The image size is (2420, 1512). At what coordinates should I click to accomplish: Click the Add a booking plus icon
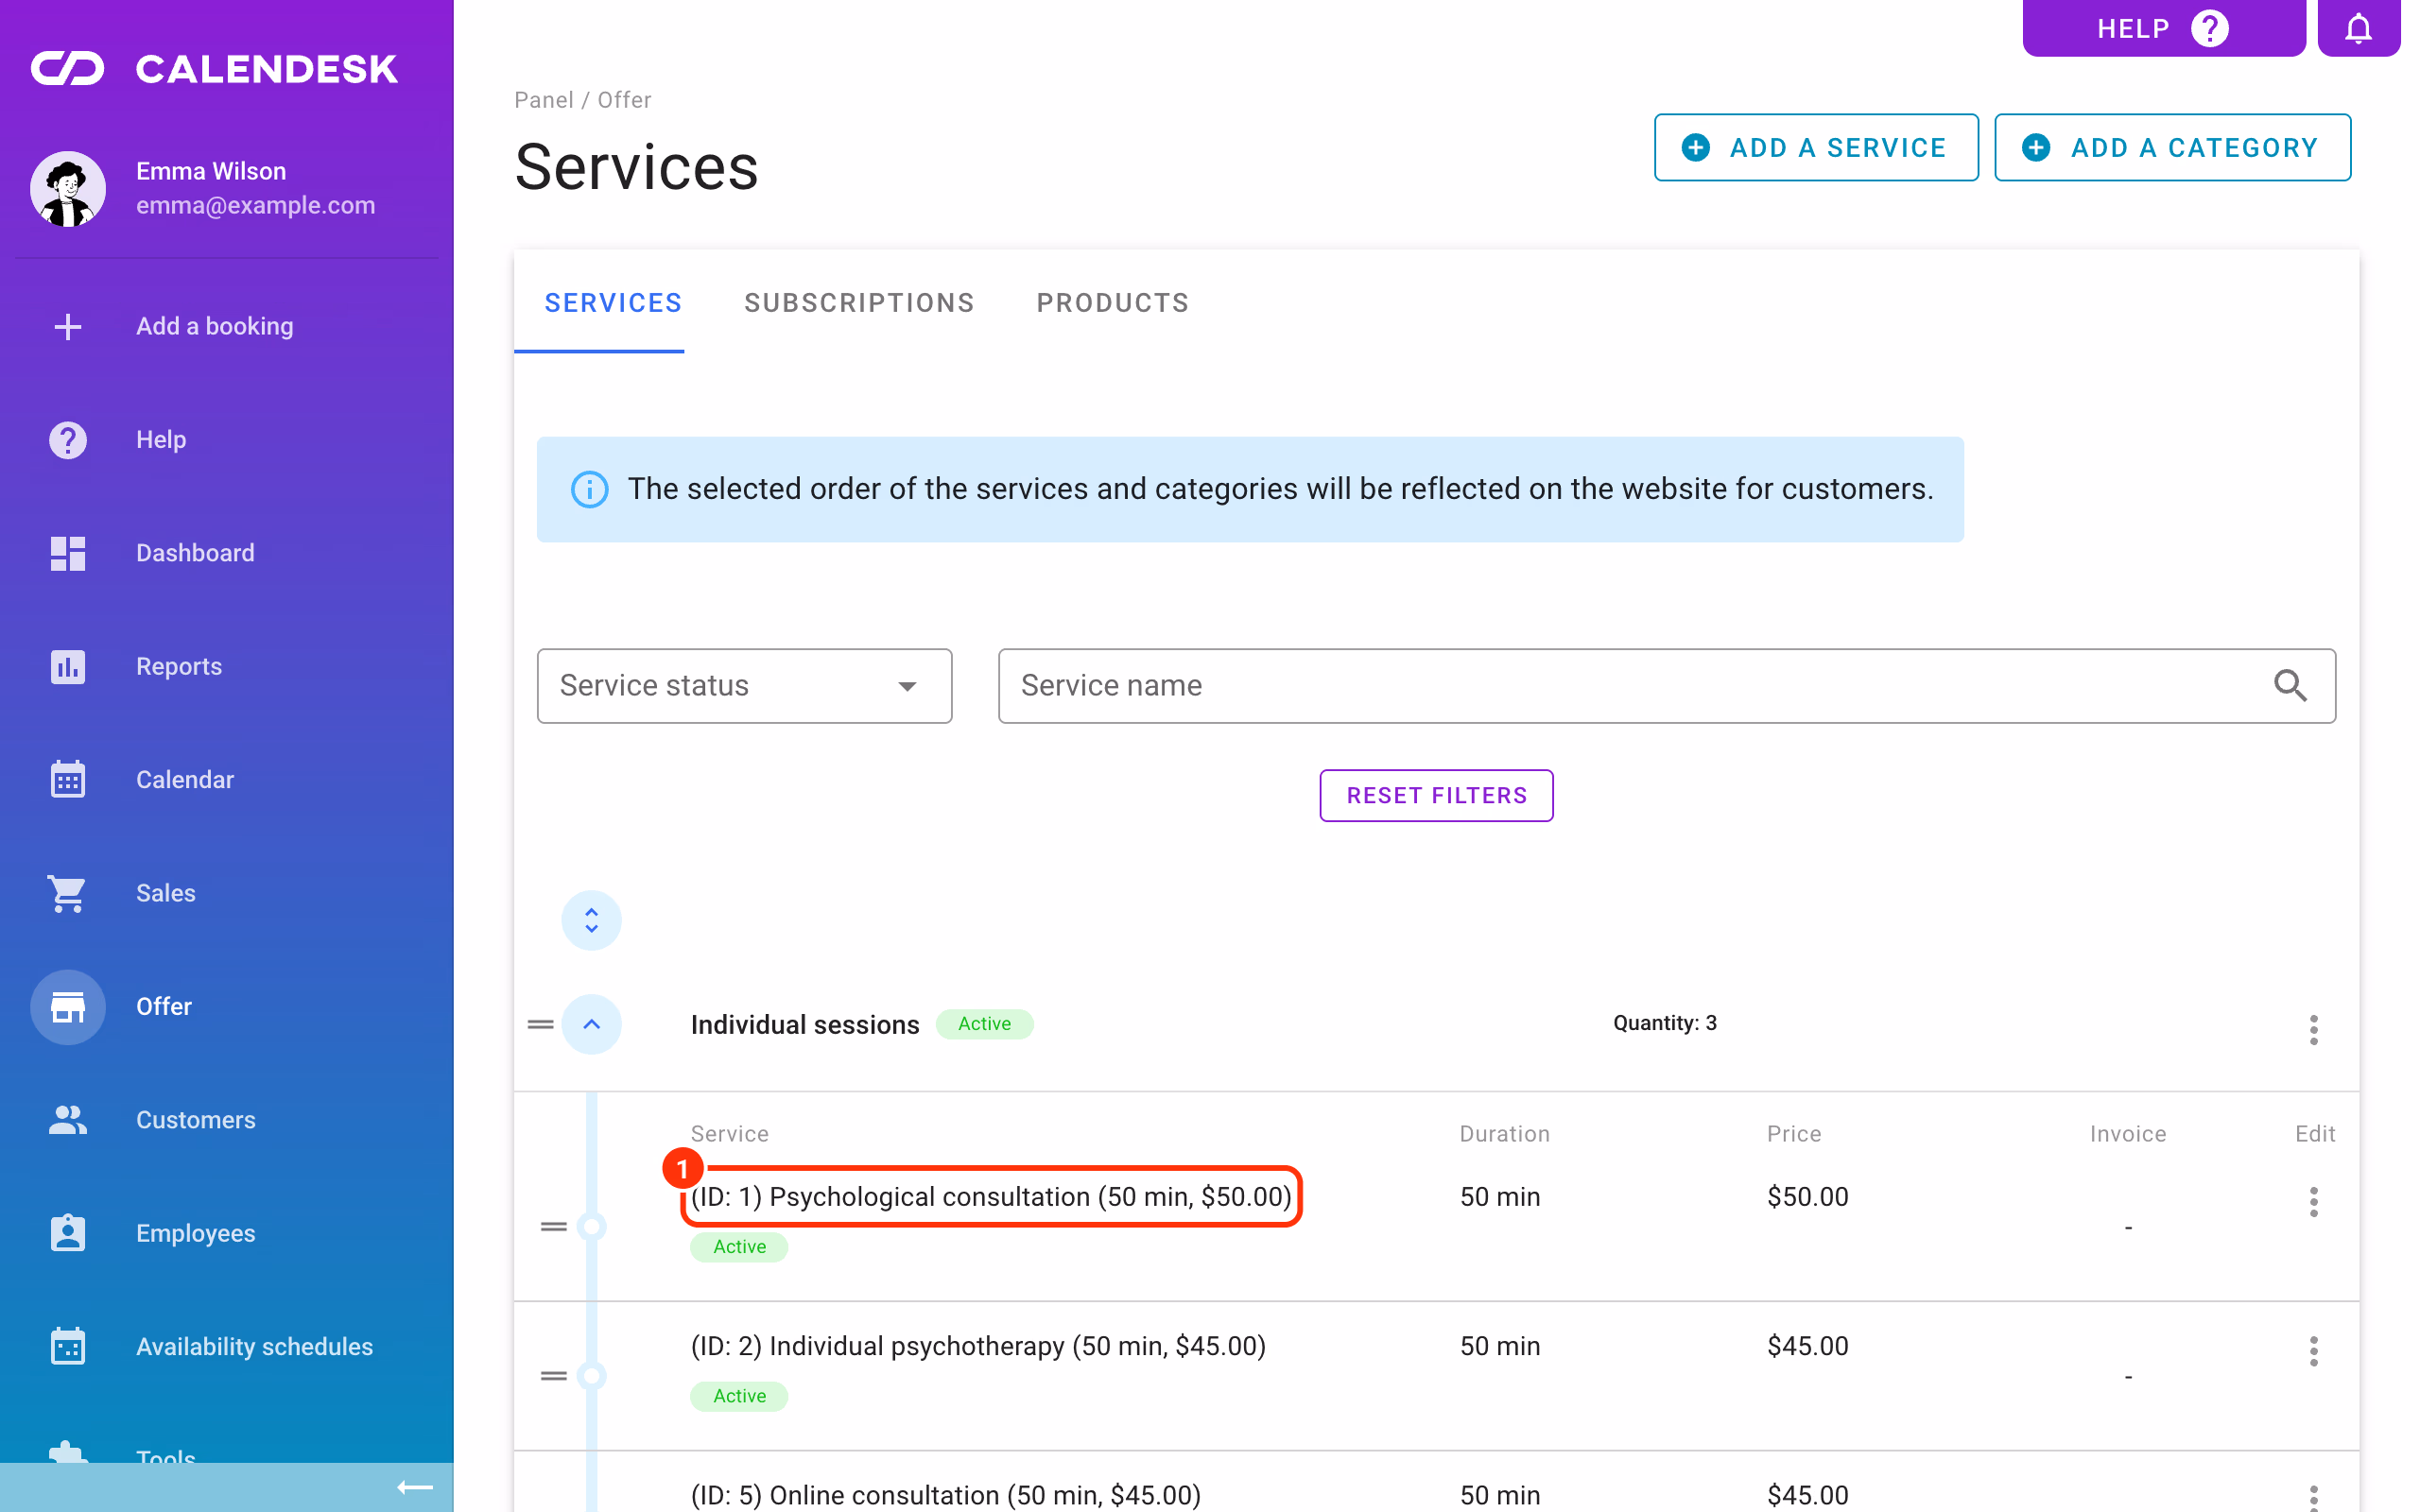(x=67, y=326)
